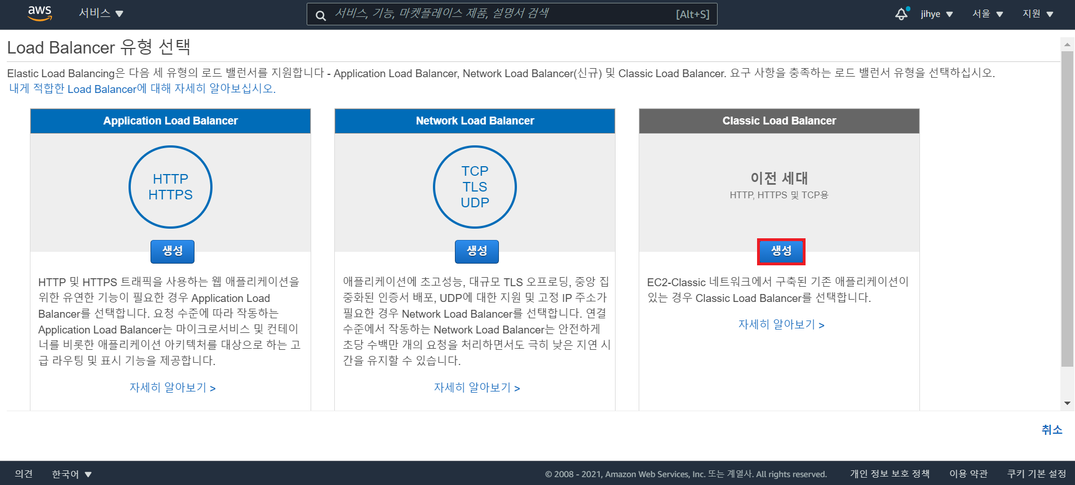Viewport: 1075px width, 485px height.
Task: Click the Application Load Balancer card header
Action: 170,121
